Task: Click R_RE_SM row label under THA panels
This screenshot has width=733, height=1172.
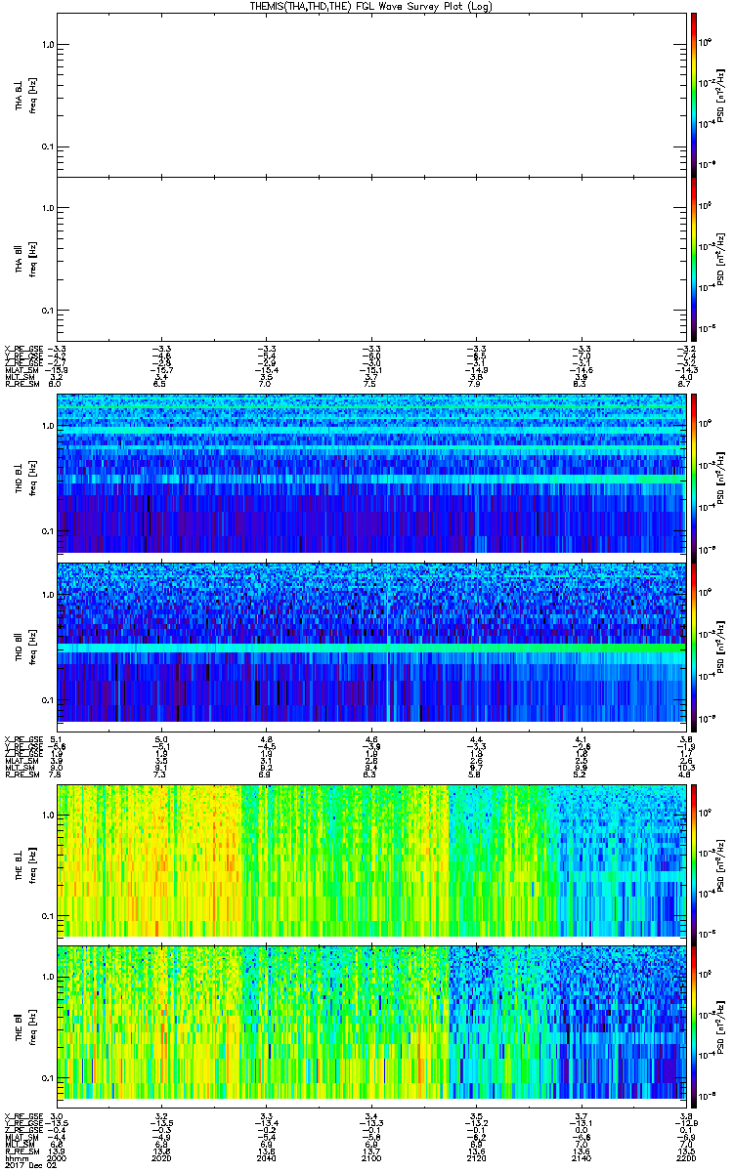Action: tap(22, 384)
